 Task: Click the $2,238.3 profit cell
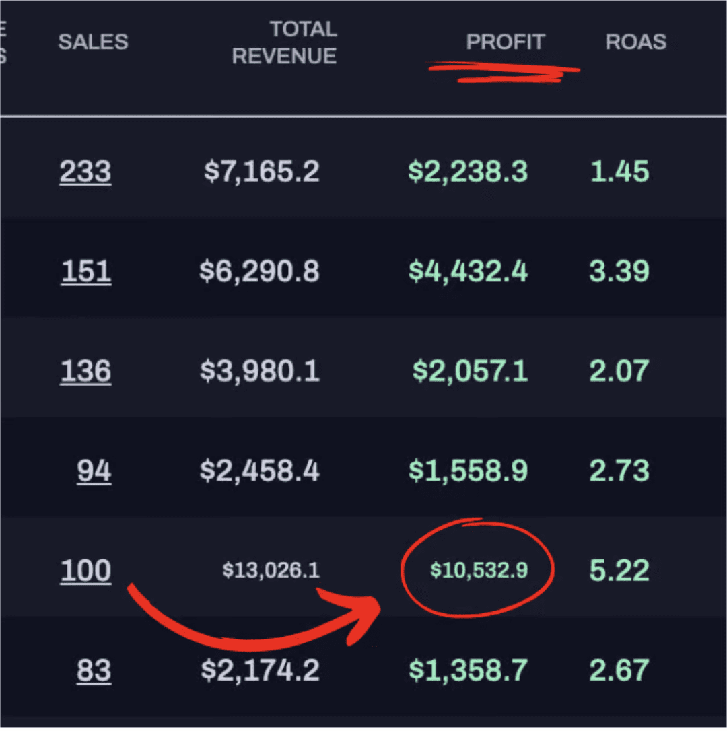pos(468,172)
